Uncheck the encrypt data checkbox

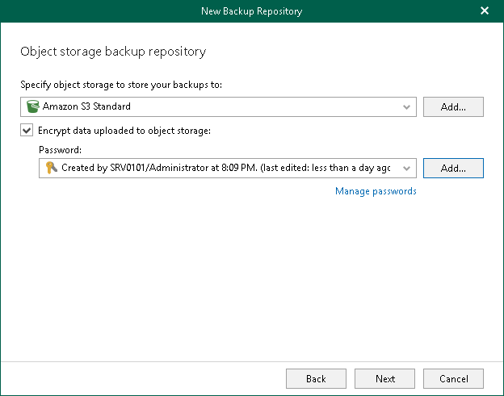(x=27, y=130)
